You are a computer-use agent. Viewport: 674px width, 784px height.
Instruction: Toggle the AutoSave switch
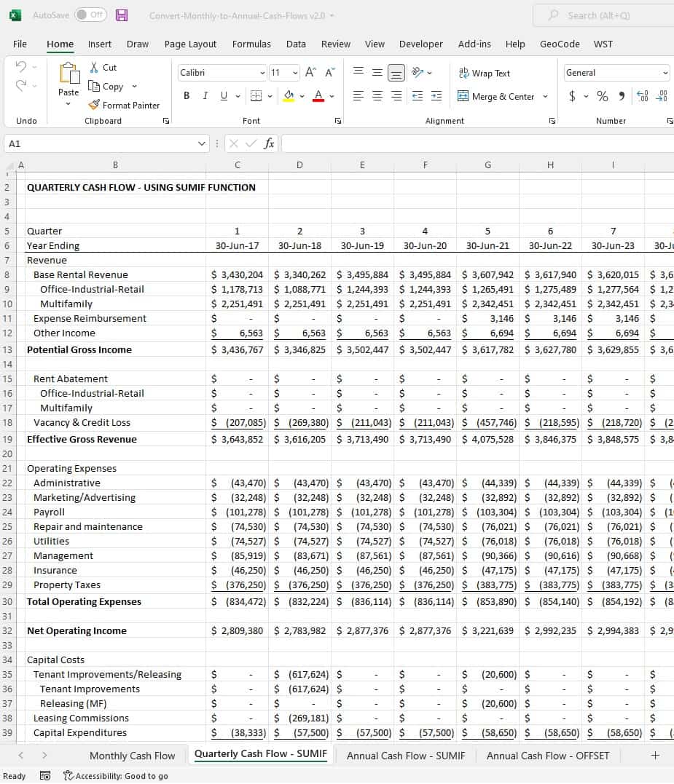click(x=90, y=15)
